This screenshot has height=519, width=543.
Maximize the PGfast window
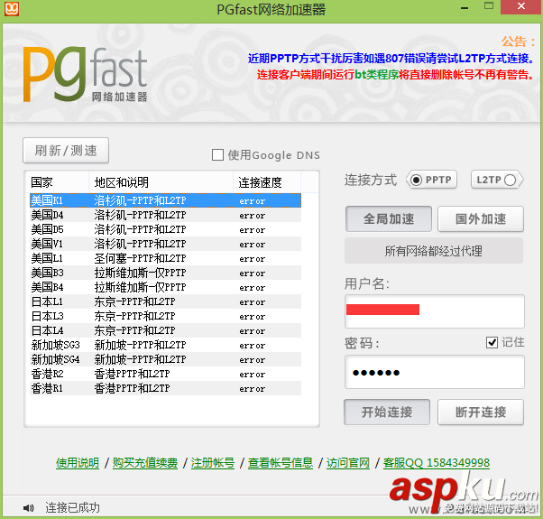[489, 6]
